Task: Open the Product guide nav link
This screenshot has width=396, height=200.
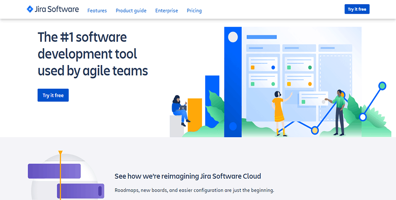Action: (x=131, y=10)
